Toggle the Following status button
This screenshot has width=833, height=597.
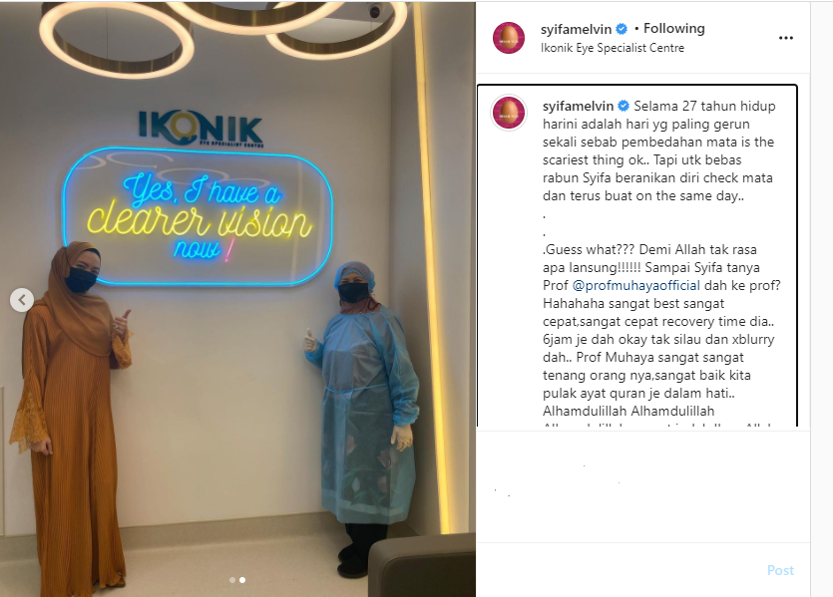pos(674,28)
